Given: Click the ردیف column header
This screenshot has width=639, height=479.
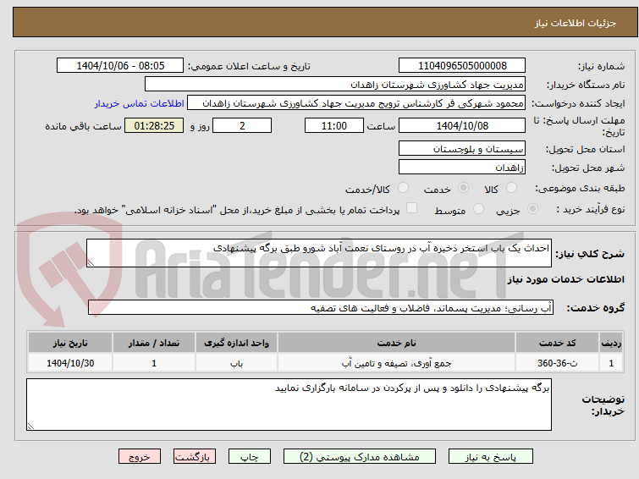Looking at the screenshot, I should [x=611, y=343].
